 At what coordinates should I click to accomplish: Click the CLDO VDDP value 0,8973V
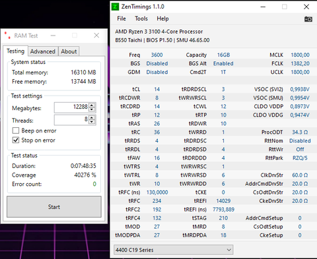[300, 106]
